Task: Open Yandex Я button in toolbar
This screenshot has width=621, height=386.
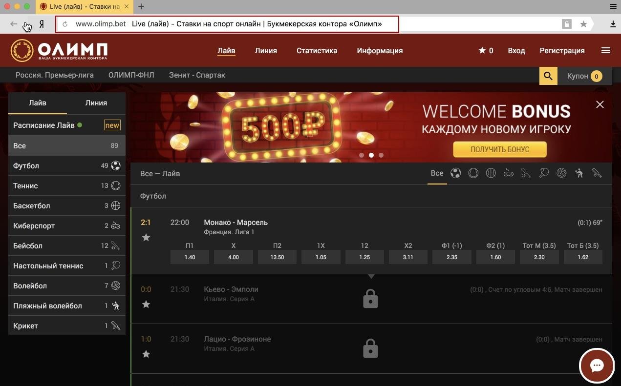Action: [x=42, y=24]
